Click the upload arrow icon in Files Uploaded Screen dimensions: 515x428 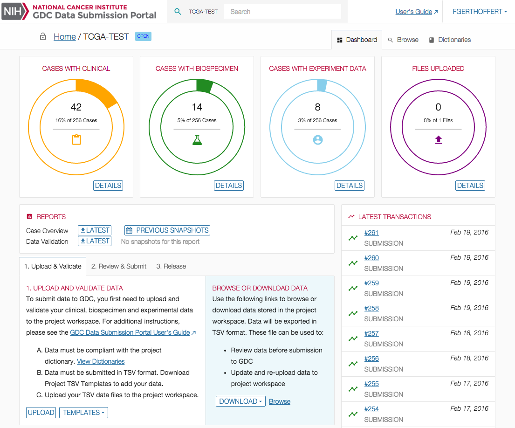click(438, 139)
